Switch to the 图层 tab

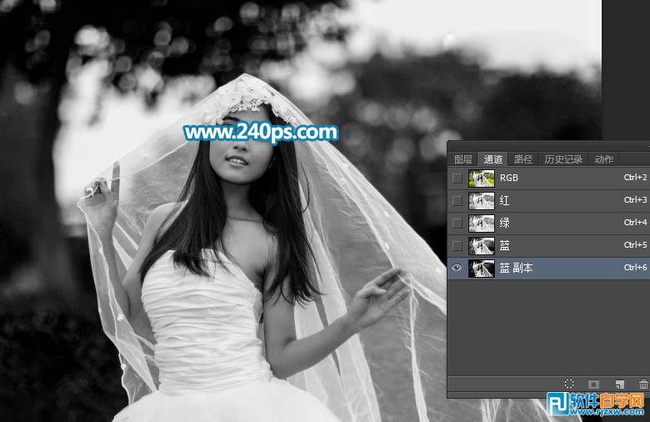point(462,159)
